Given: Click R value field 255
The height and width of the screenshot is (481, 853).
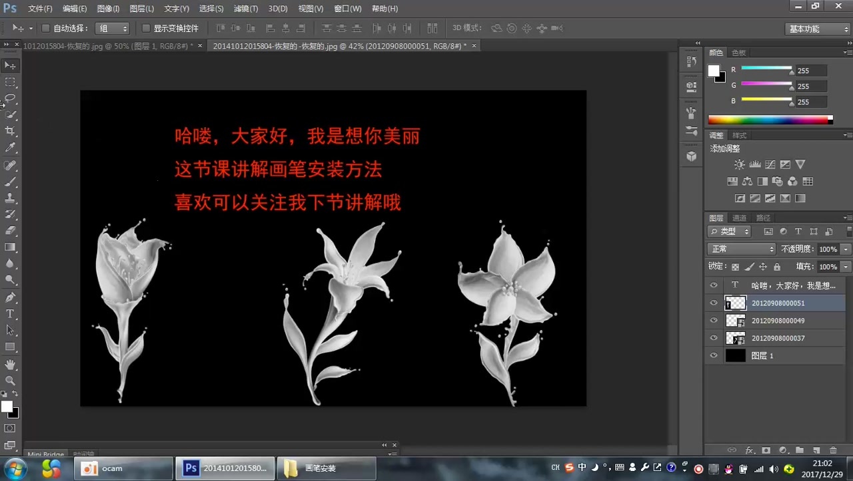Looking at the screenshot, I should point(810,71).
